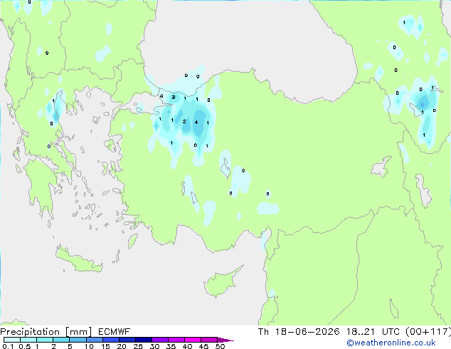
Task: Click the '30' legend scale label
Action: pyautogui.click(x=154, y=346)
